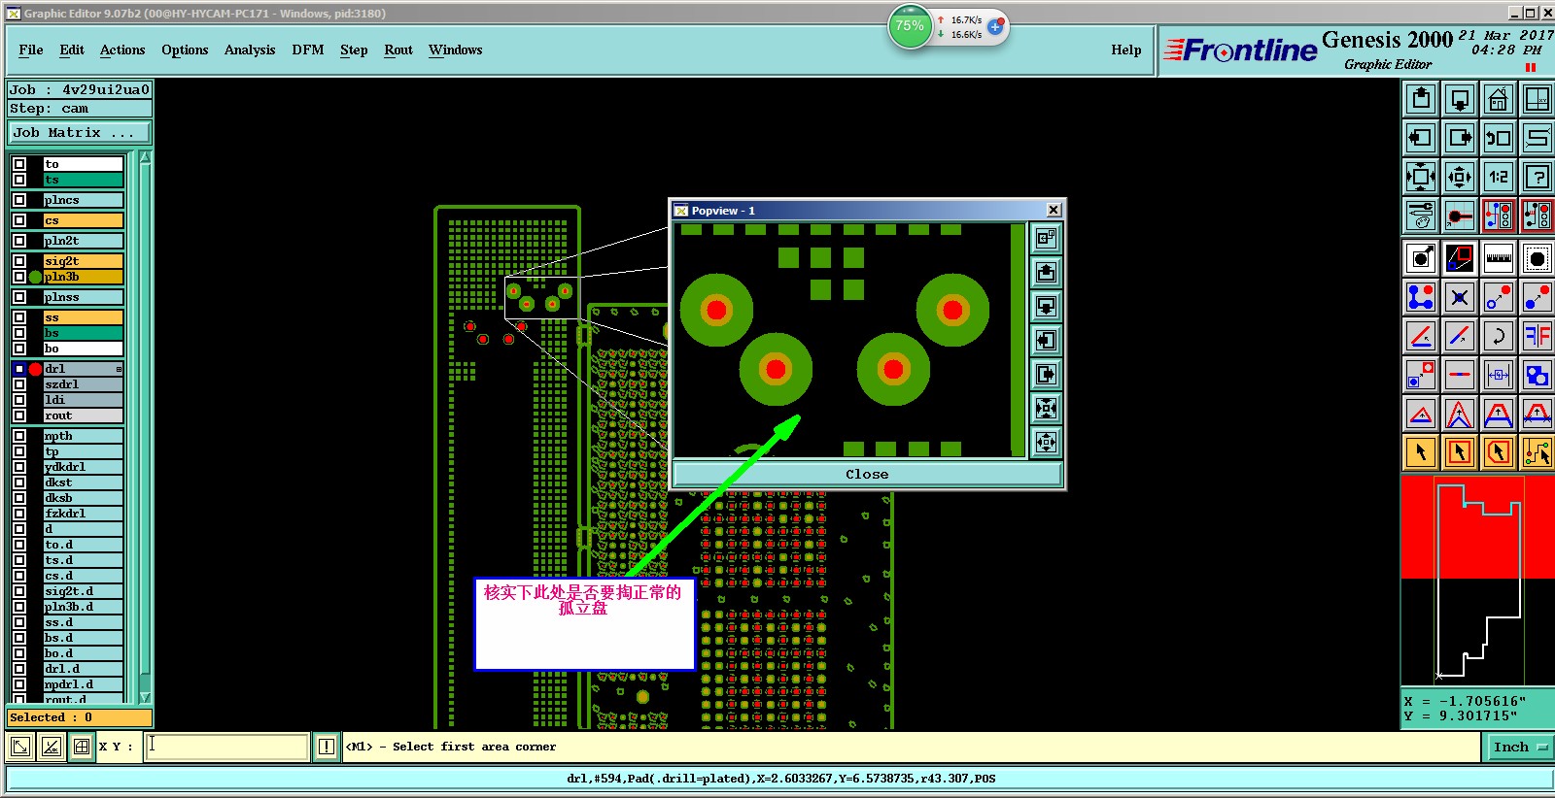Click the first red traffic-light net icon
Viewport: 1555px width, 798px height.
pyautogui.click(x=1499, y=216)
